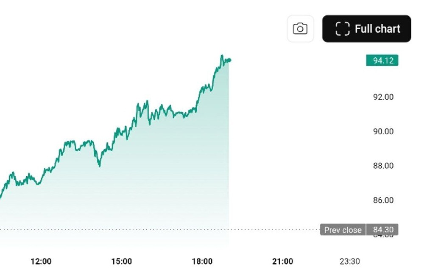Click the latest data point on the chart
The image size is (424, 278).
pos(229,61)
